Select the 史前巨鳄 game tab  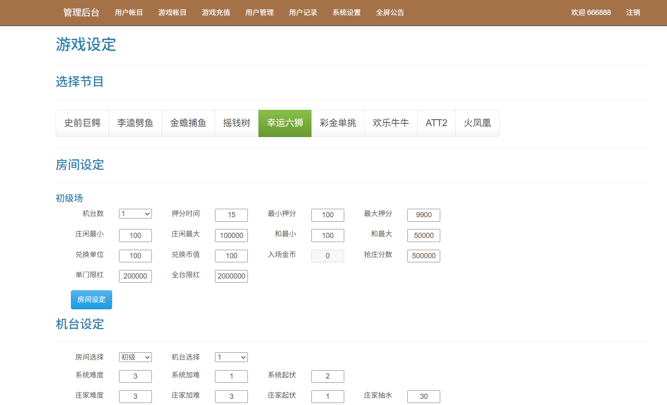[x=82, y=123]
